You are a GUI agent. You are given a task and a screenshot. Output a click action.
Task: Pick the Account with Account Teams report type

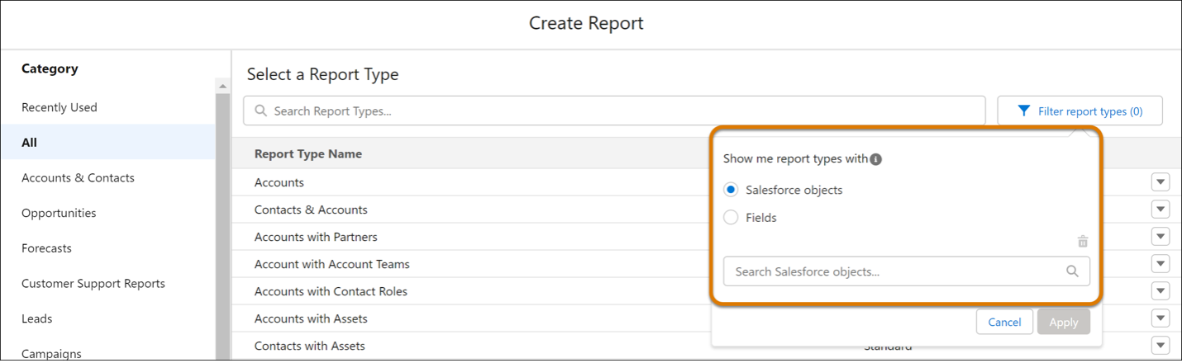click(332, 264)
